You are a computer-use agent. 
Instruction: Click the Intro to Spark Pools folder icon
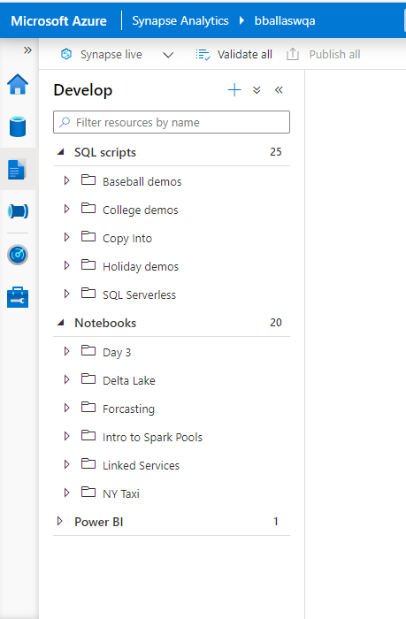[x=88, y=435]
